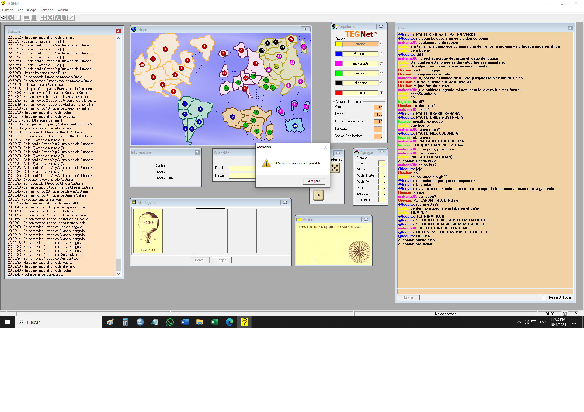This screenshot has width=584, height=412.
Task: Click the add troops plus icon
Action: point(43,18)
